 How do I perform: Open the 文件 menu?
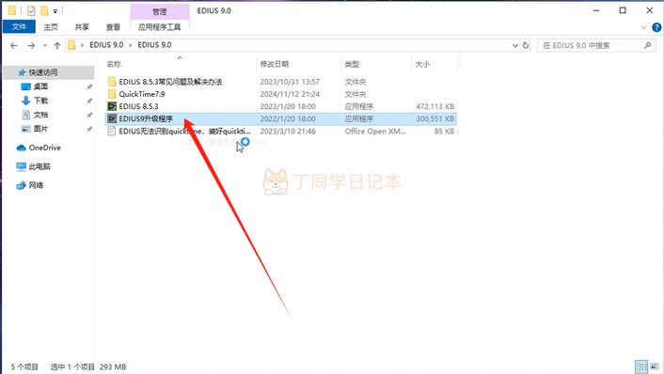click(19, 26)
